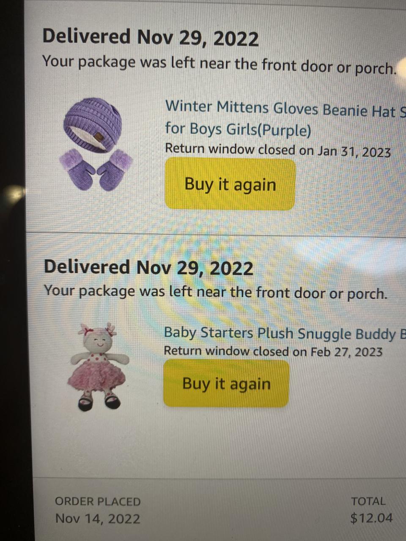This screenshot has width=406, height=541.
Task: Click Return window closed Feb 27, 2023 text
Action: point(273,351)
